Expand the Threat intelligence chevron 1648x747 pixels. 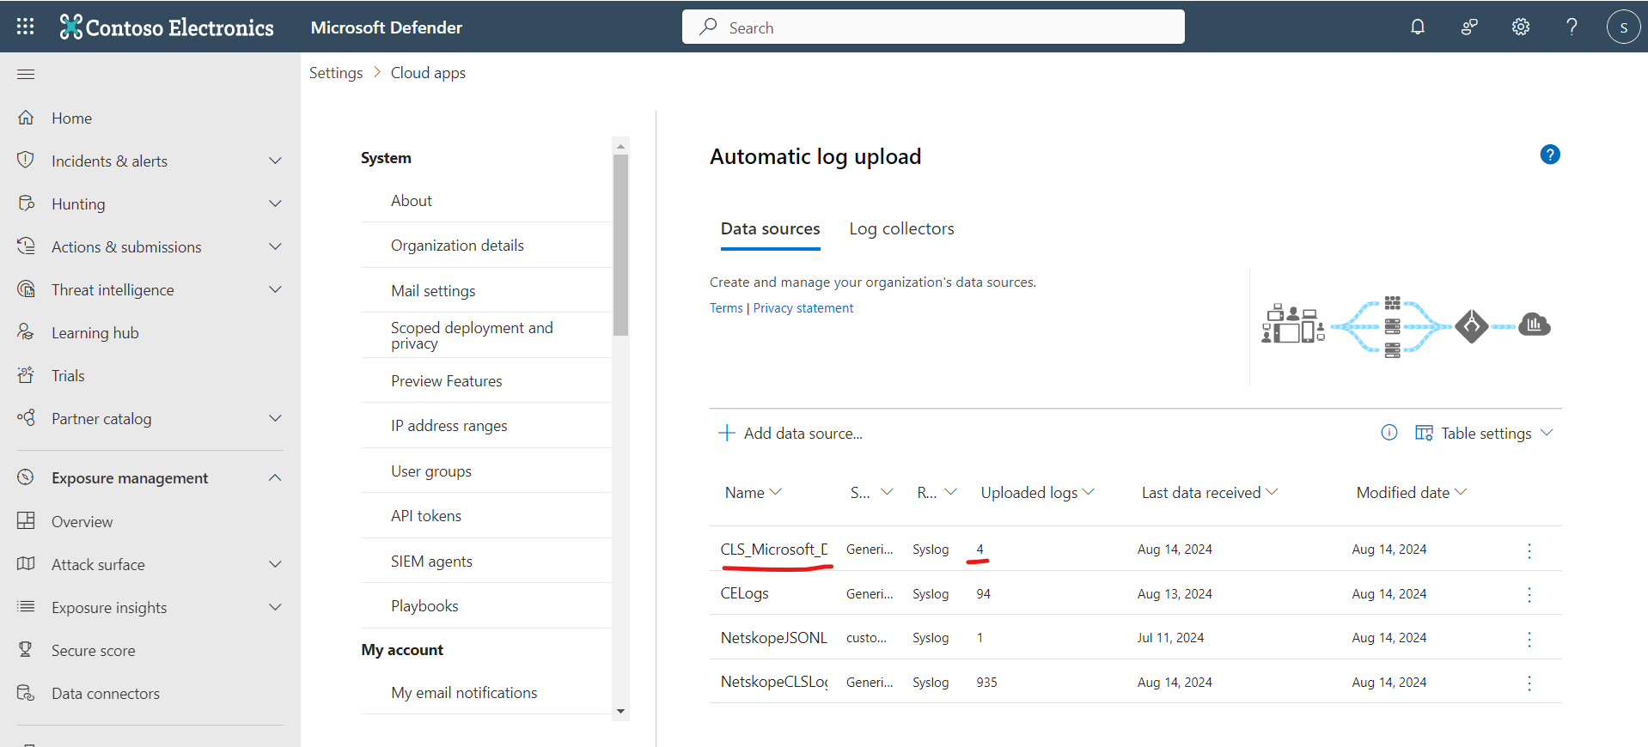point(275,289)
